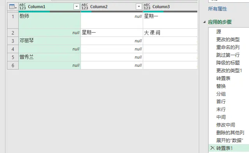Click the Column3 data type ABC123 icon
Image resolution: width=249 pixels, height=153 pixels.
pyautogui.click(x=147, y=7)
